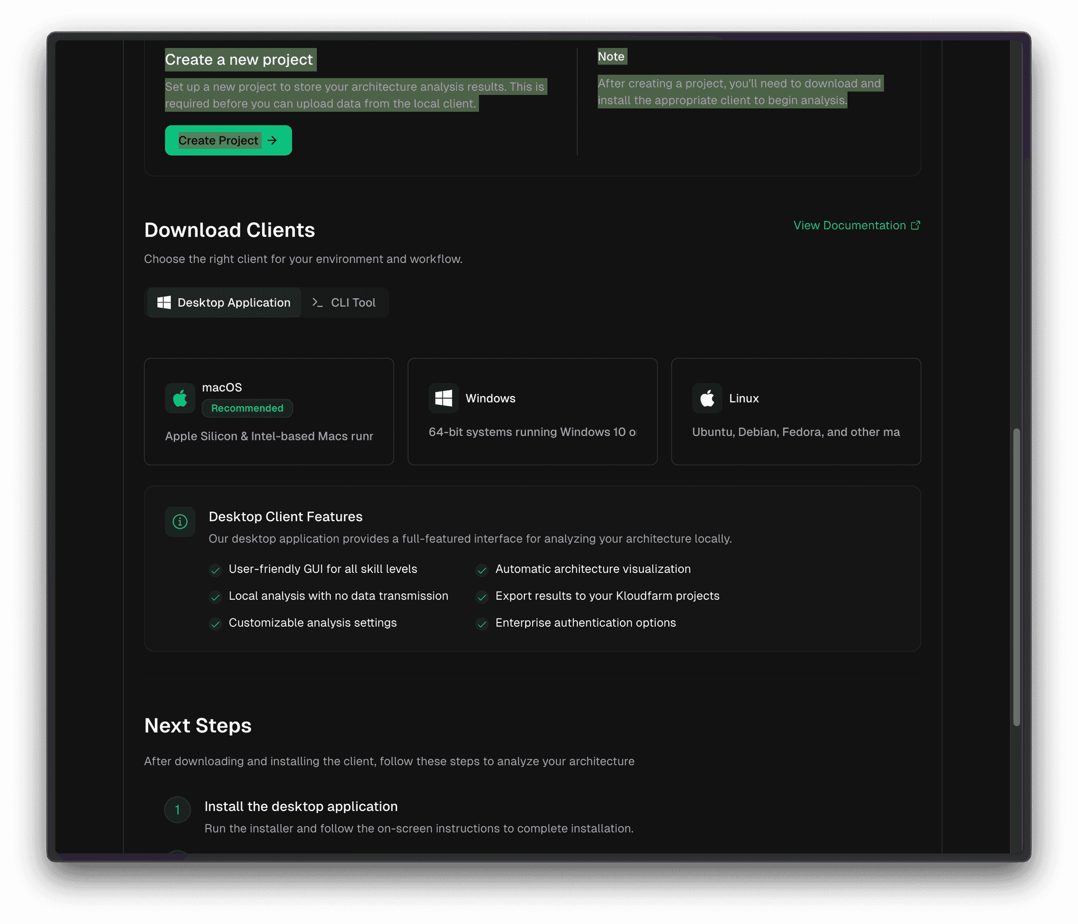This screenshot has width=1078, height=924.
Task: Click the step 1 number circle
Action: pyautogui.click(x=177, y=809)
